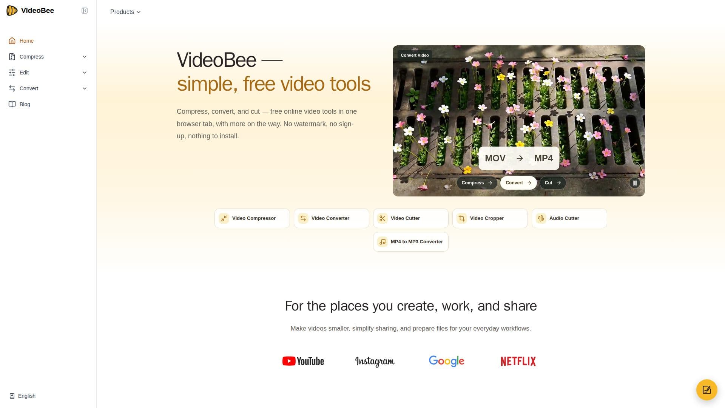Click the Video Cutter scissors icon
This screenshot has height=408, width=725.
point(383,218)
